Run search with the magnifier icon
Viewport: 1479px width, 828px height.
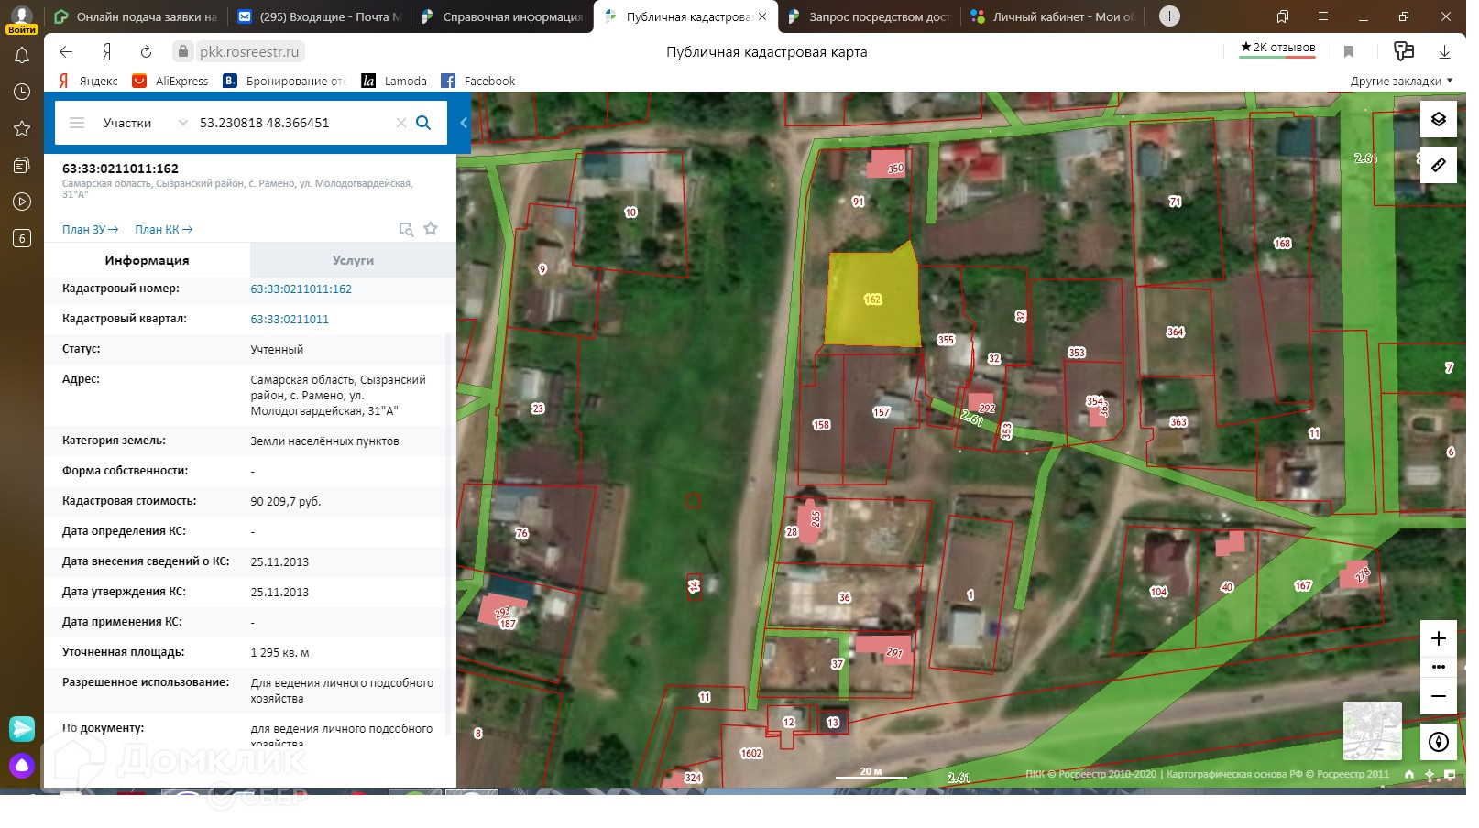tap(423, 123)
